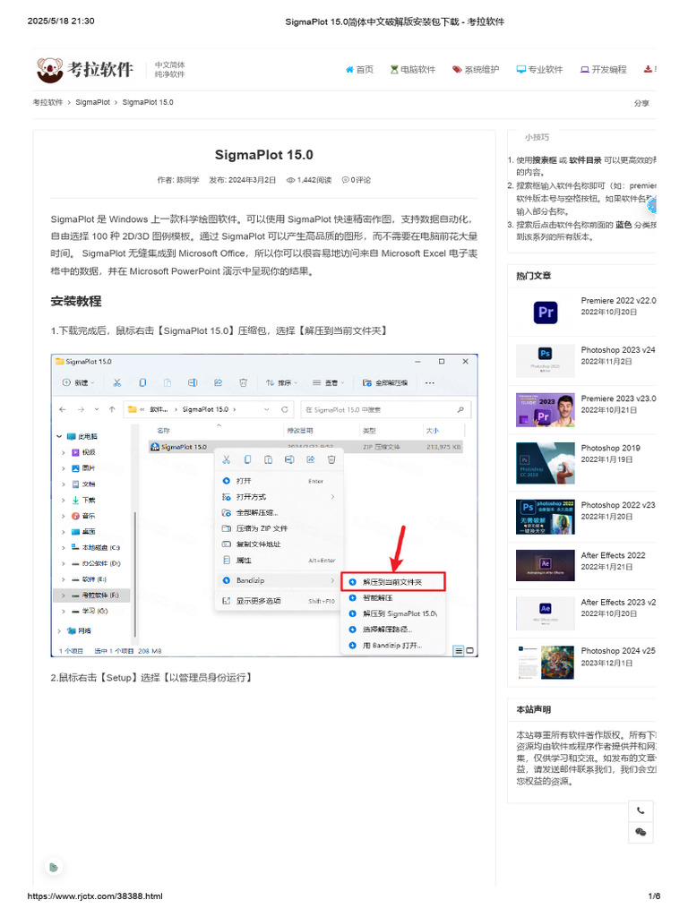Click the share icon in Explorer toolbar
688x917 pixels.
(219, 383)
